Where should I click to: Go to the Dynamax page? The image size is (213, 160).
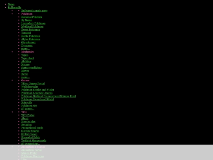click(x=27, y=45)
